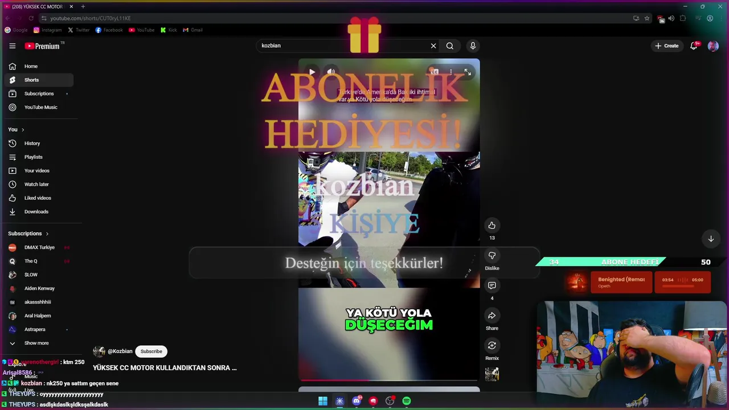Open the akassshhhiii channel subscription
Screen dimensions: 729x410
38,302
